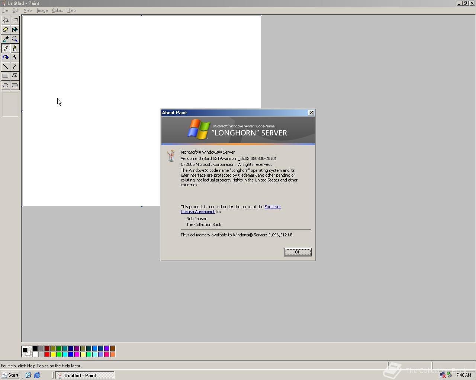Click OK in About Paint dialog
Image resolution: width=476 pixels, height=380 pixels.
point(298,252)
